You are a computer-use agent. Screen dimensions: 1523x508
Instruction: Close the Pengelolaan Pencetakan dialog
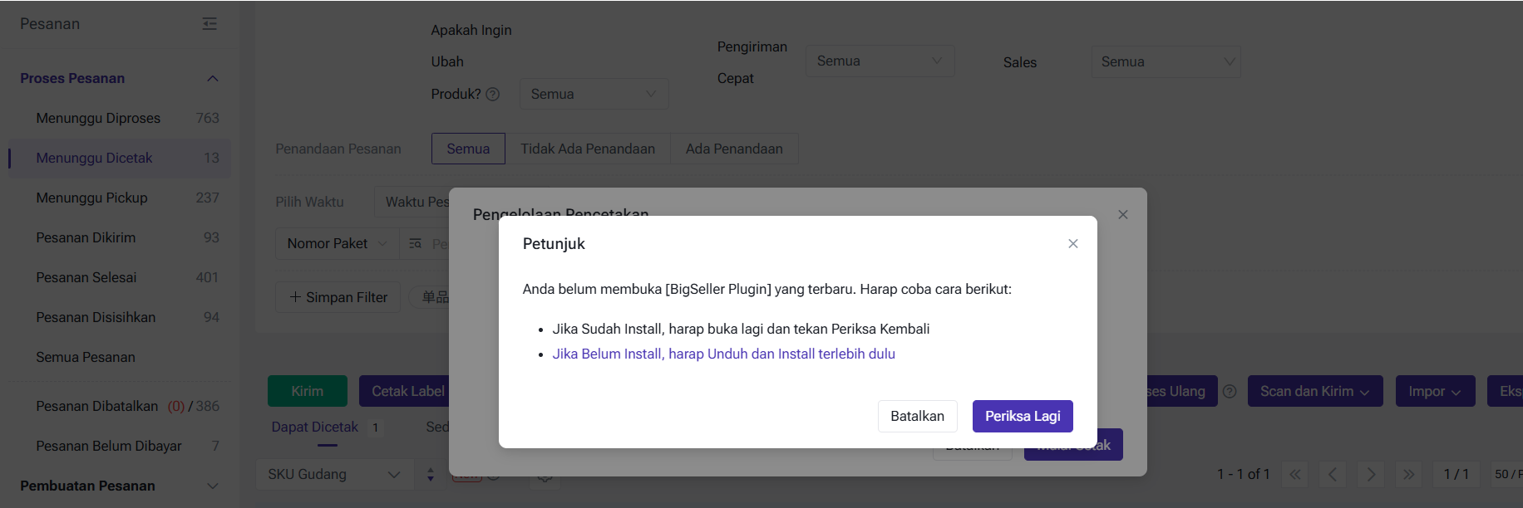(1122, 215)
